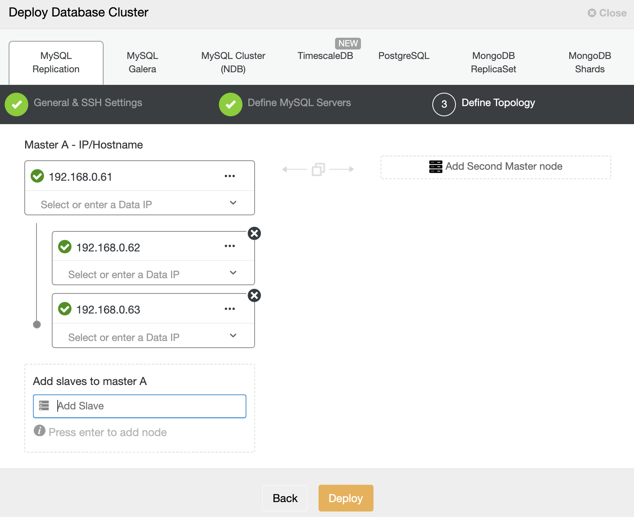Click the step 3 circle icon
The image size is (634, 517).
444,104
